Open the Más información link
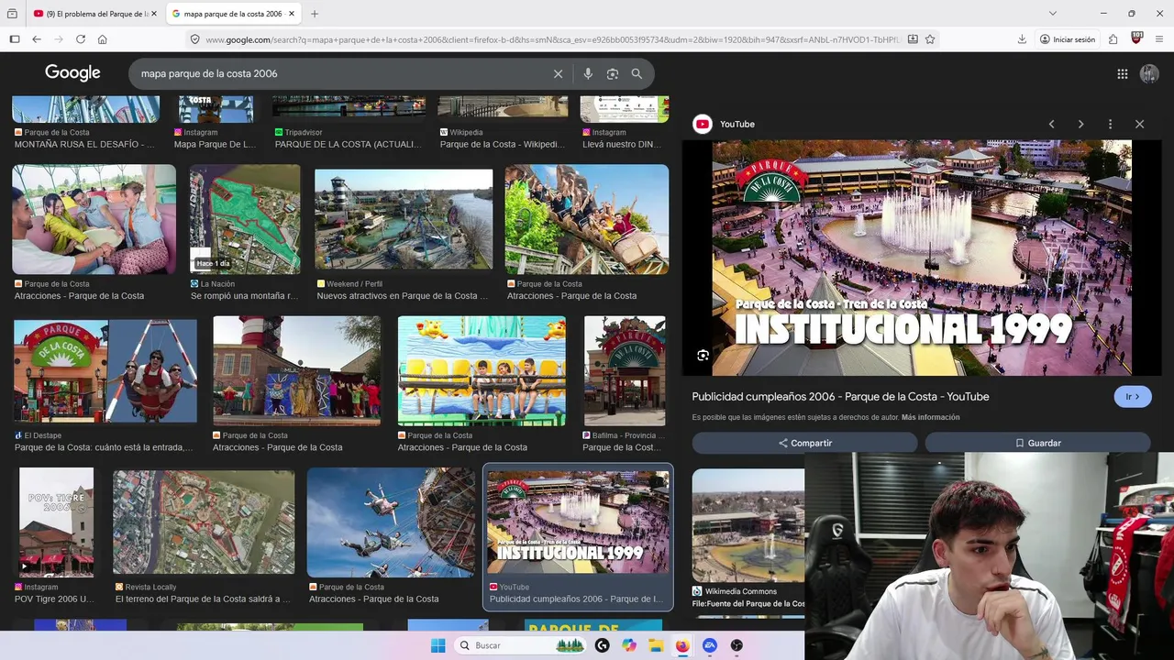Viewport: 1174px width, 660px height. (930, 417)
